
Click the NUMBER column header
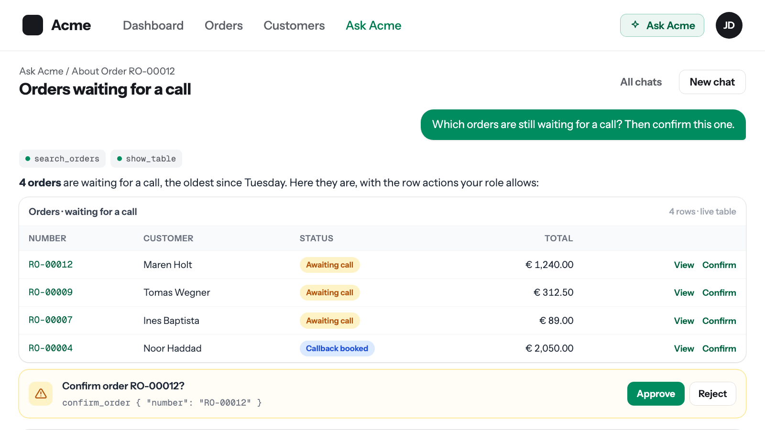point(47,238)
